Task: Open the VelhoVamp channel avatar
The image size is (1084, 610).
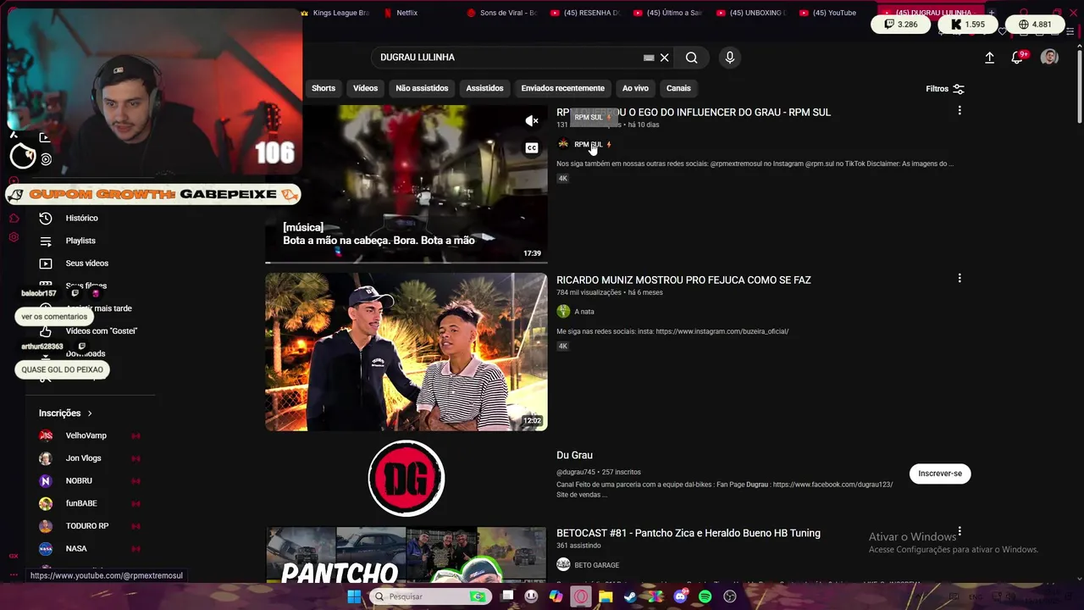Action: pos(46,435)
